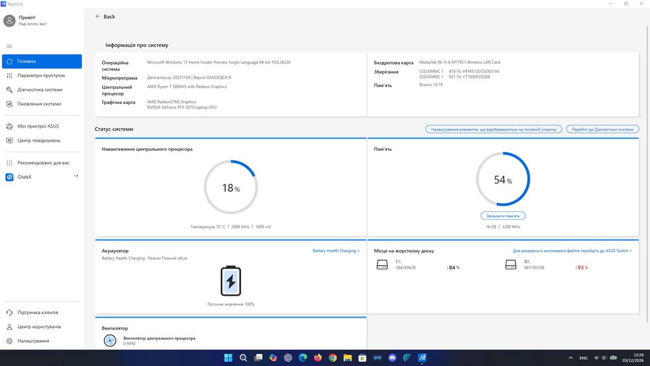Open Мої пристрої ASUS page
This screenshot has width=650, height=366.
coord(42,126)
